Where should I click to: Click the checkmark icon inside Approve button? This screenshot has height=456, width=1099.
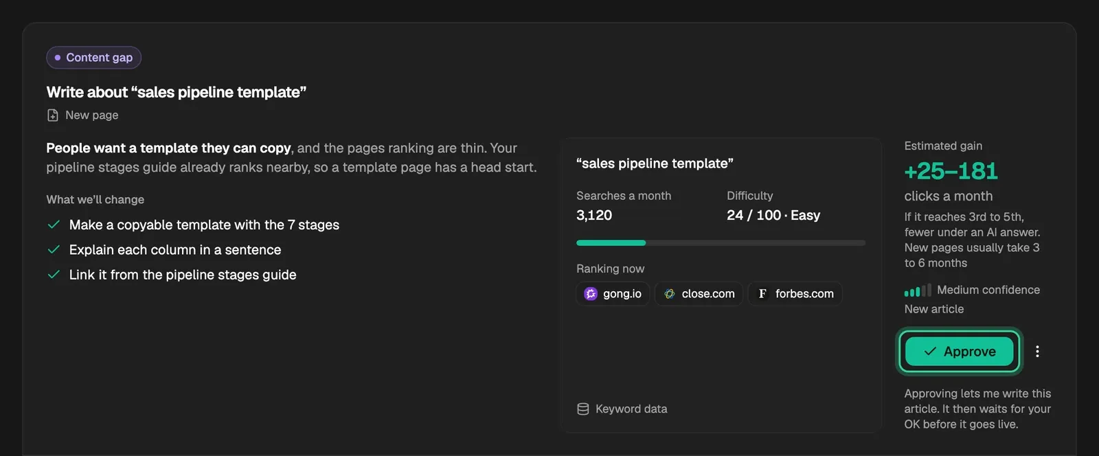[x=931, y=351]
